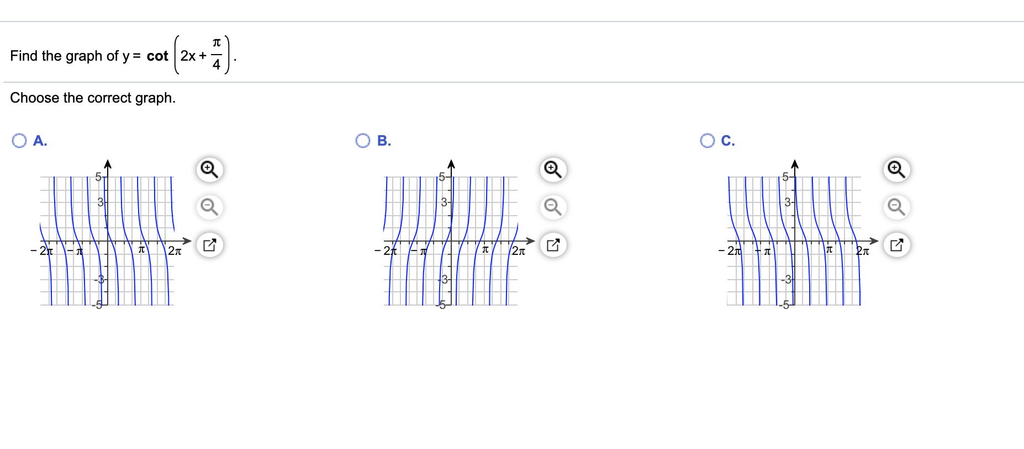This screenshot has width=1024, height=449.
Task: Click the option C label
Action: 728,141
